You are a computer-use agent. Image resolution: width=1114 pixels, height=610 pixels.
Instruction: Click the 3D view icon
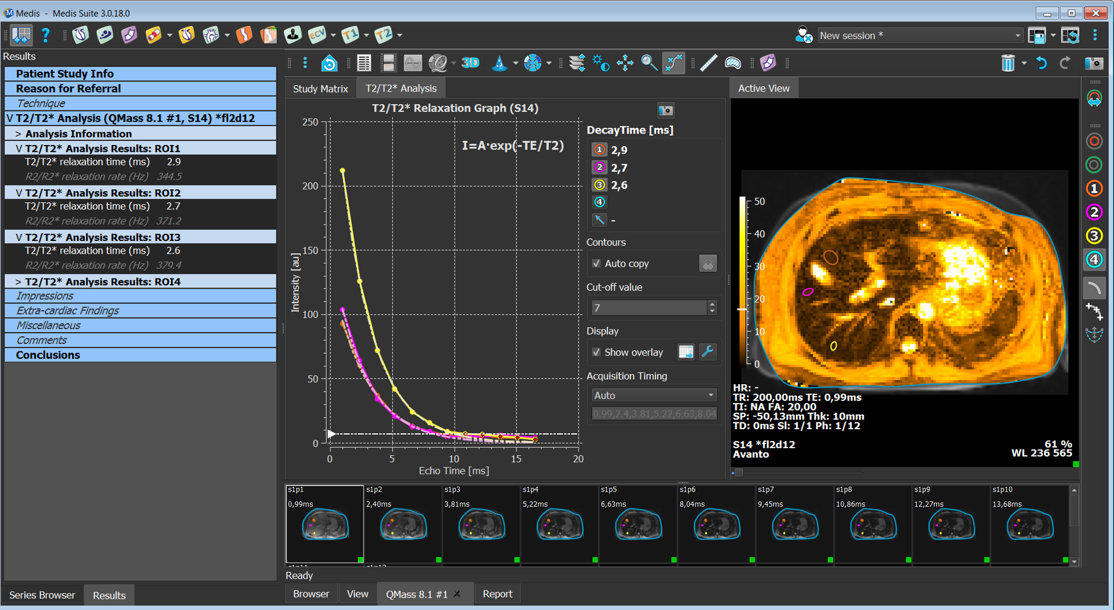point(470,63)
